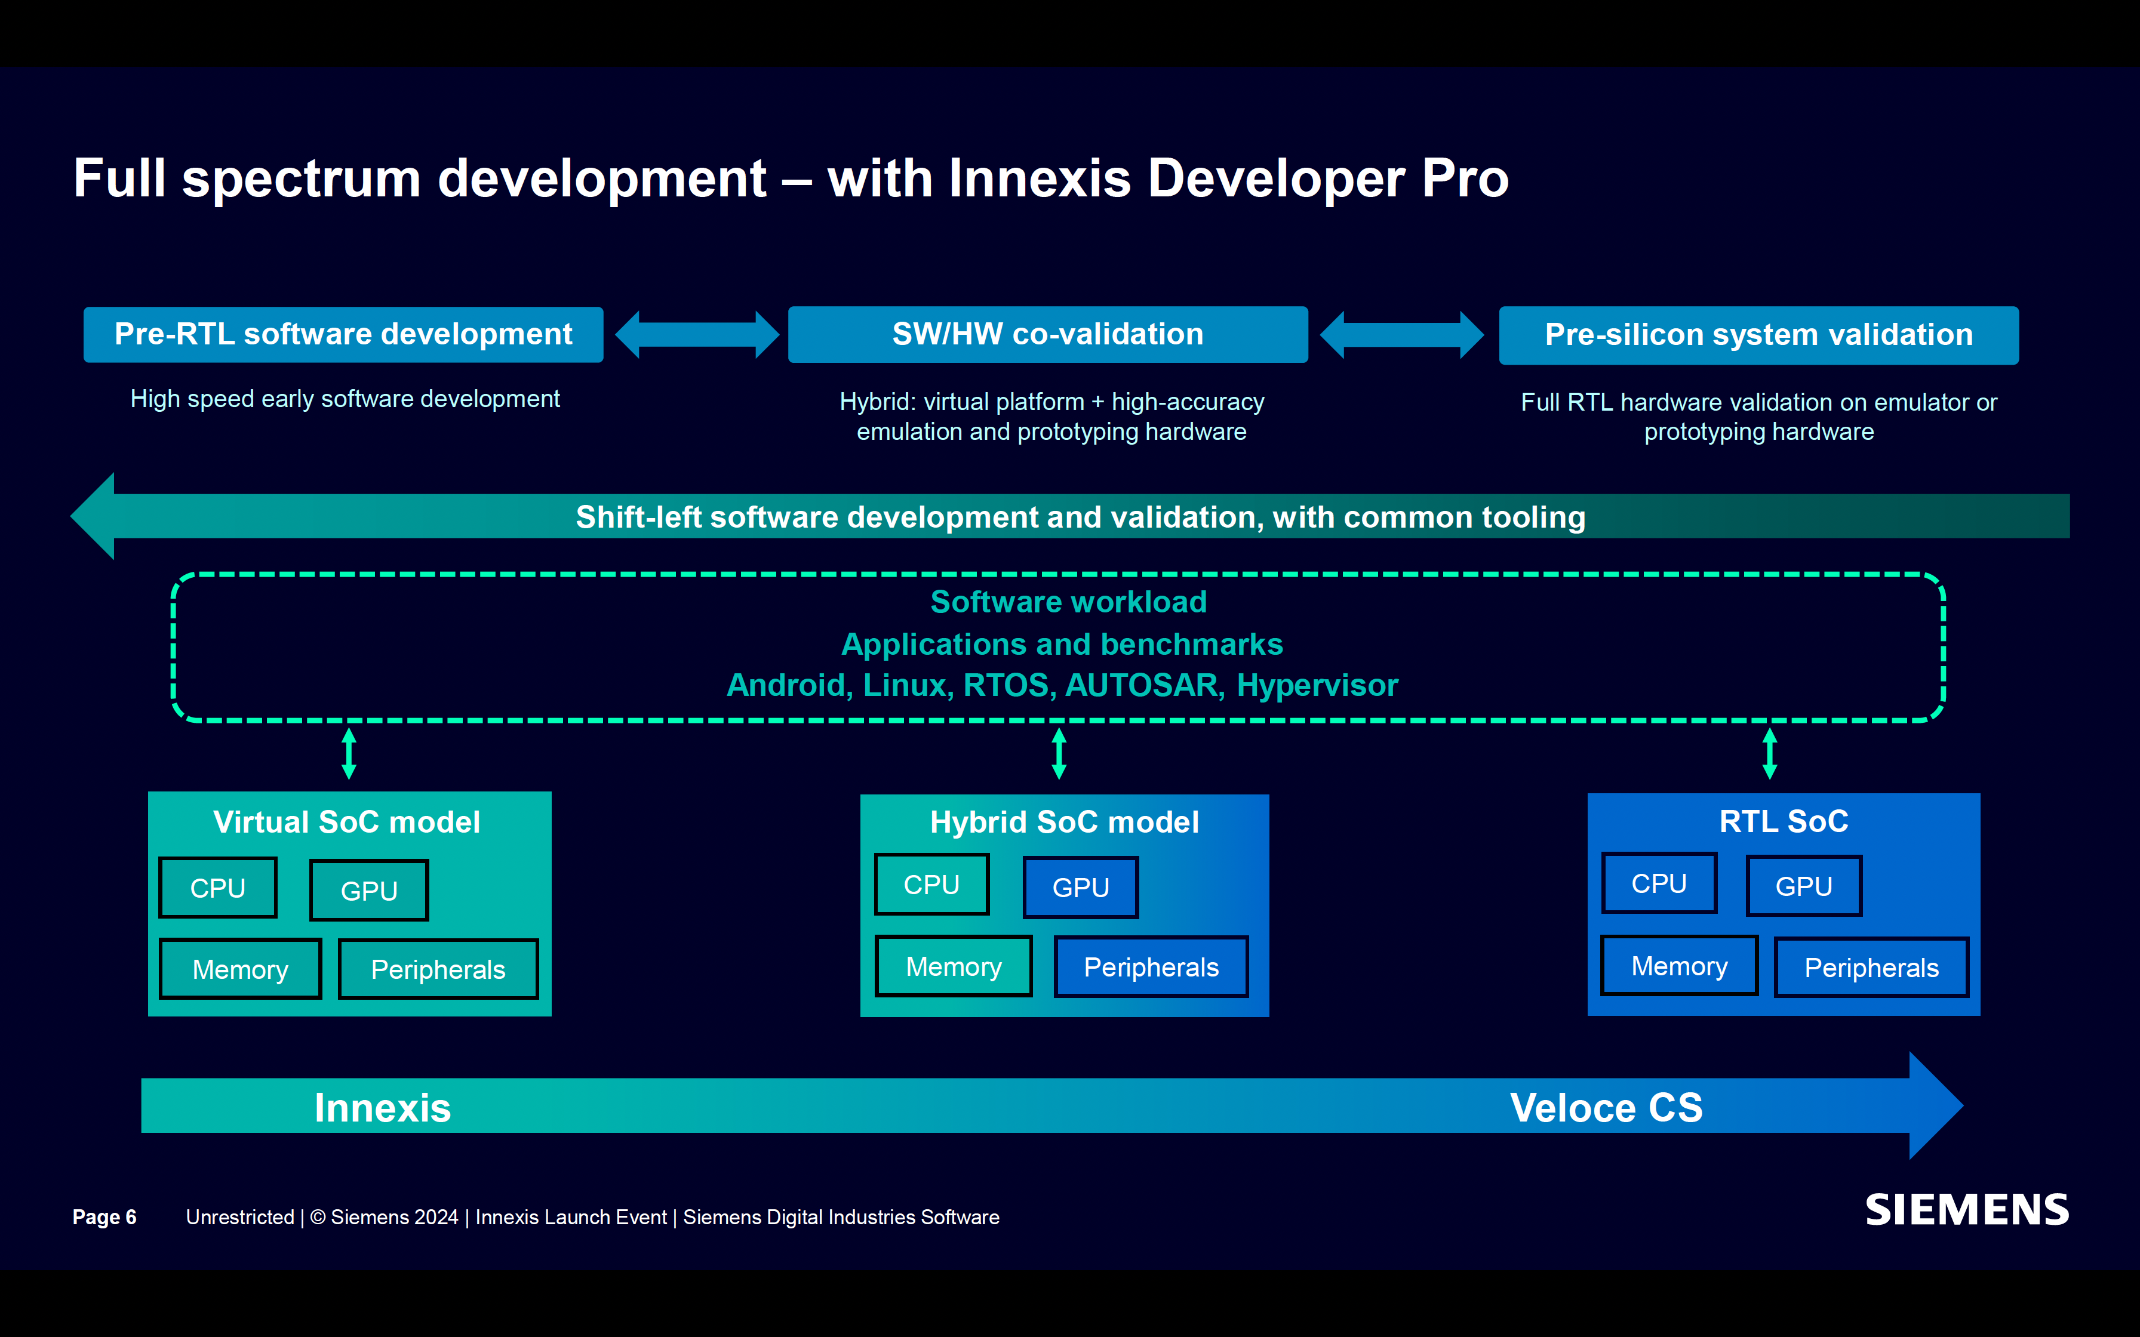Select the Memory block in RTL SoC

point(1679,966)
